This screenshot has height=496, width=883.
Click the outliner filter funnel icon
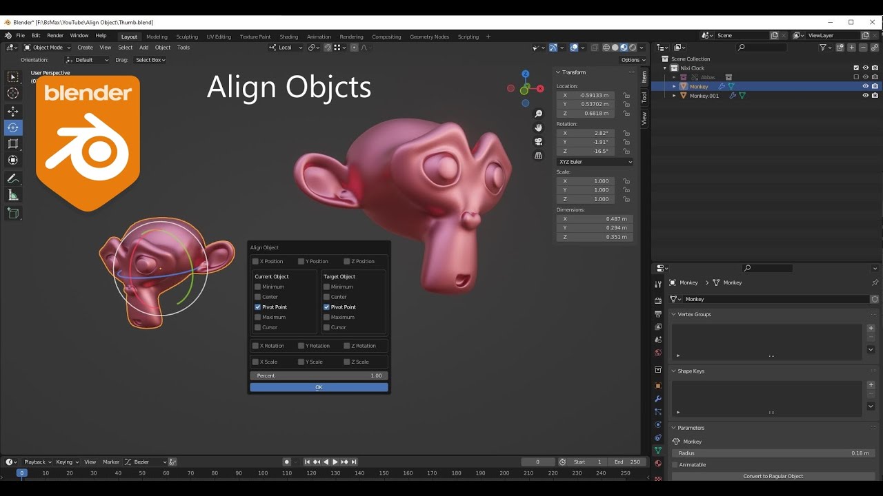[x=823, y=47]
